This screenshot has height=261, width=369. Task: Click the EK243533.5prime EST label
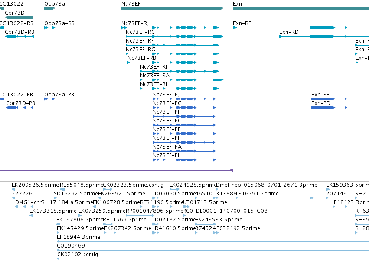tap(219, 220)
